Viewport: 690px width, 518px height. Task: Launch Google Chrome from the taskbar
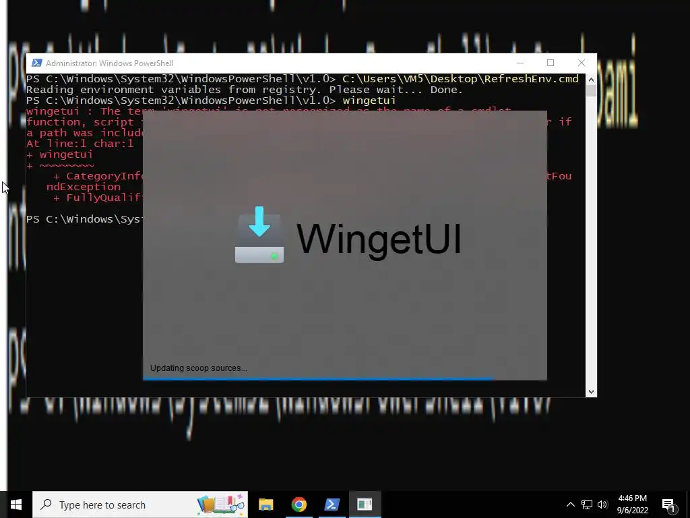pos(299,505)
